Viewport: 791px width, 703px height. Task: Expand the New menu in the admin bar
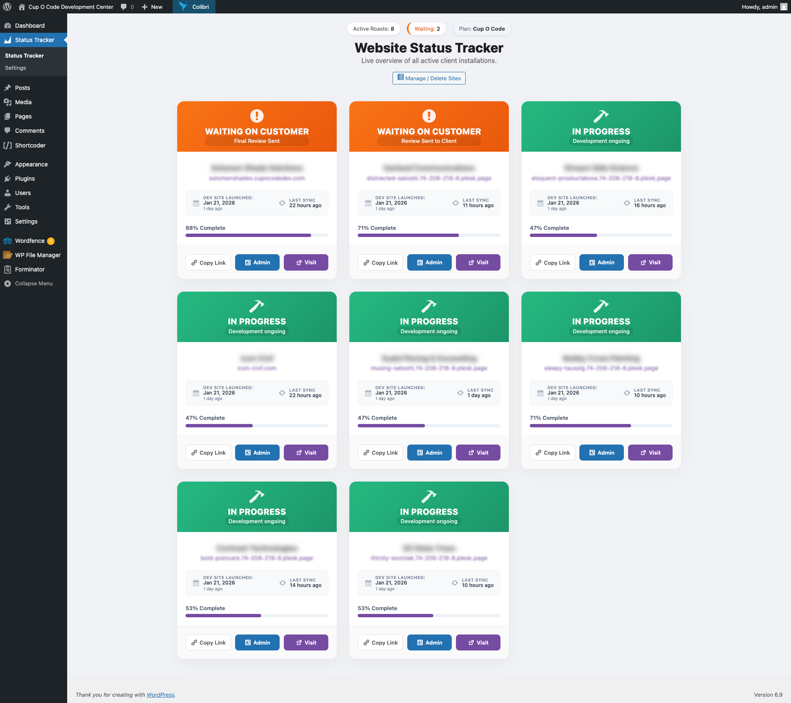pos(152,7)
